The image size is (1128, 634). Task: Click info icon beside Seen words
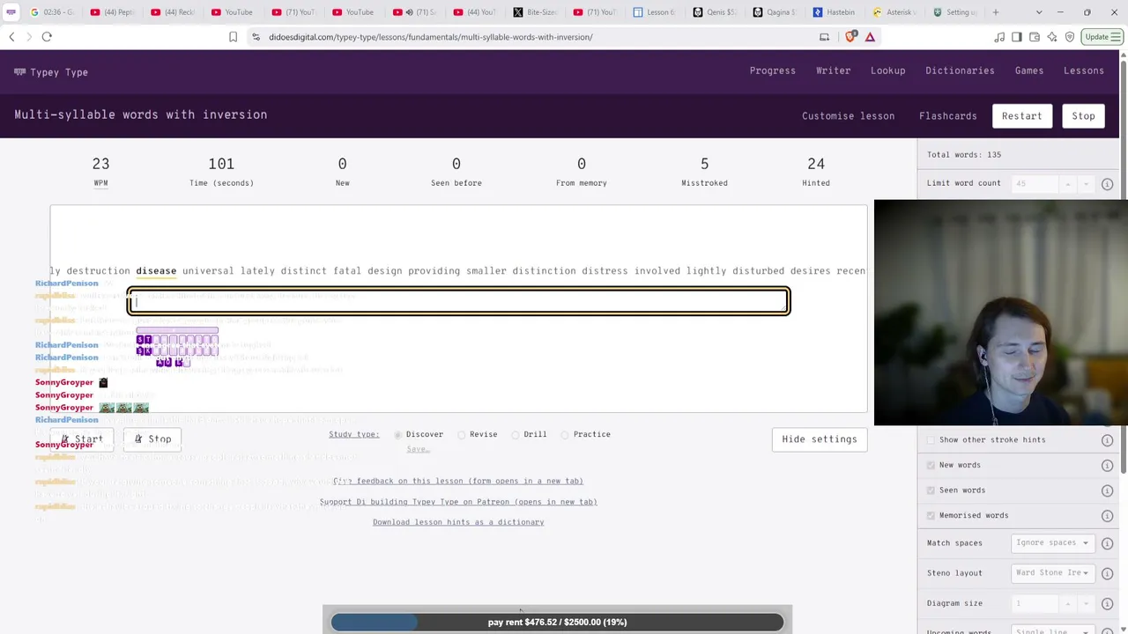coord(1107,490)
